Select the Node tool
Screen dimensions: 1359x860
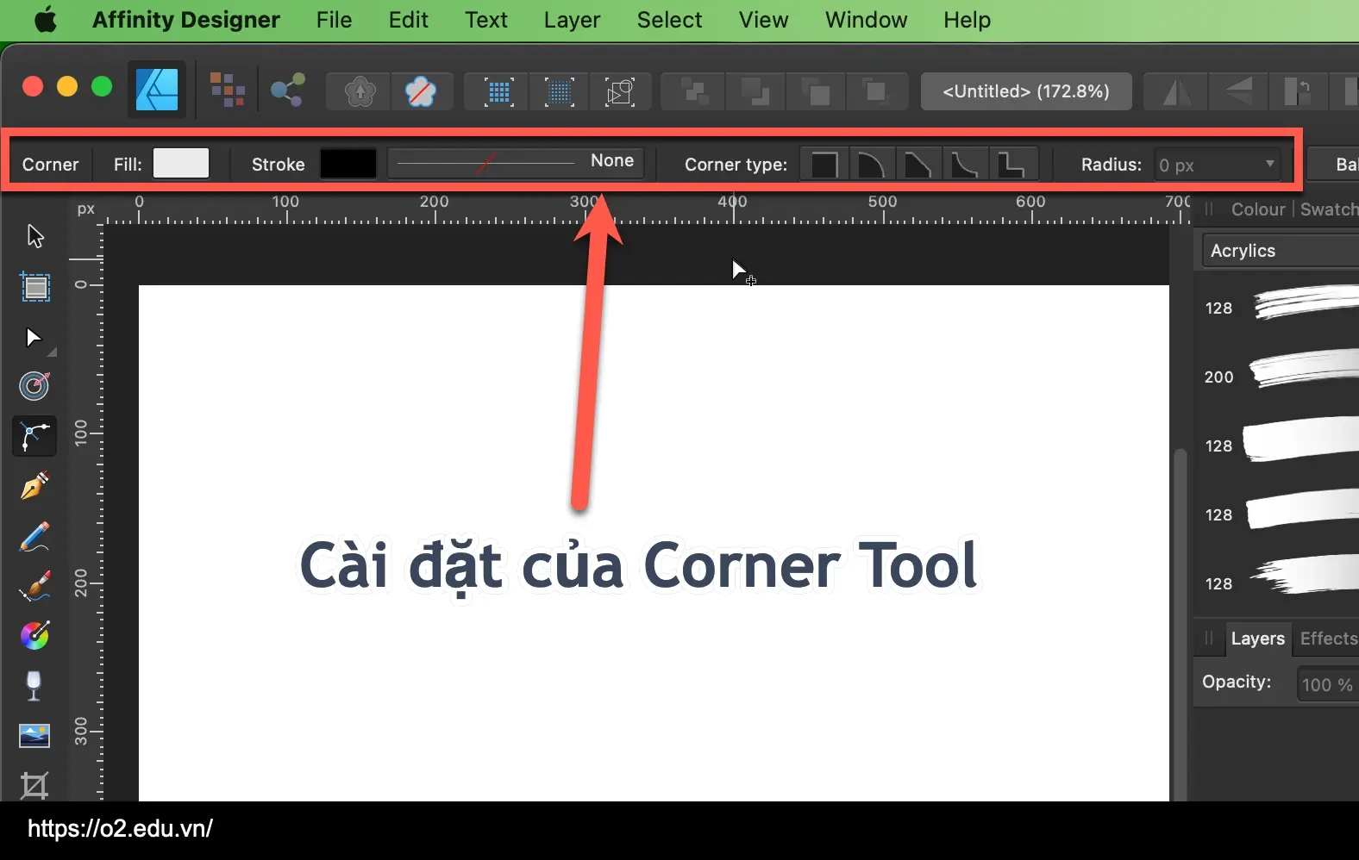(34, 337)
